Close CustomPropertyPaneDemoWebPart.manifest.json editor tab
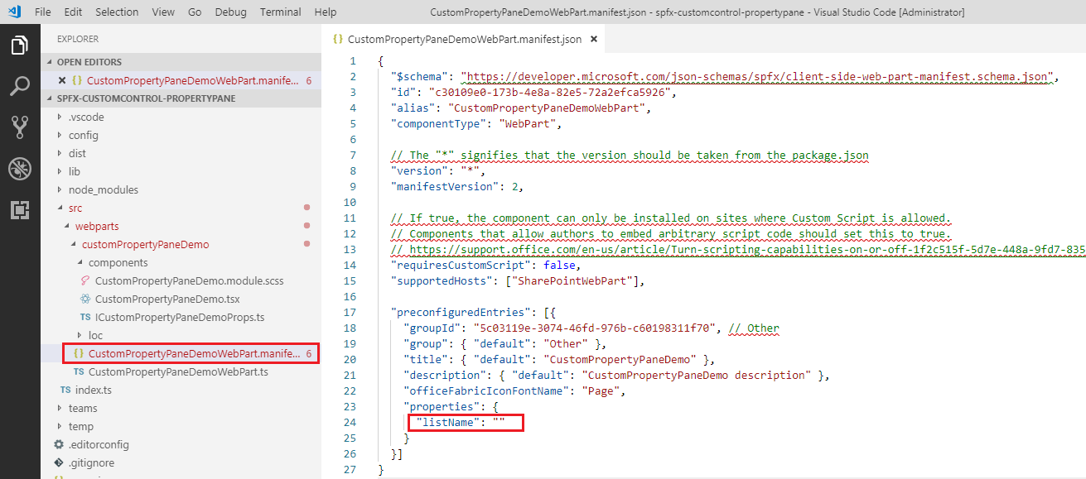The width and height of the screenshot is (1086, 479). coord(593,39)
